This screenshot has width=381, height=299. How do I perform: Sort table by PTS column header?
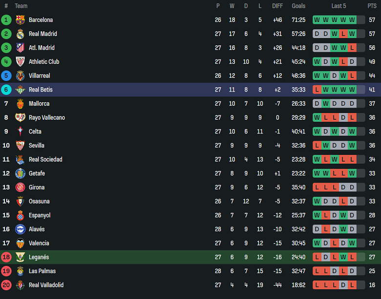[372, 6]
